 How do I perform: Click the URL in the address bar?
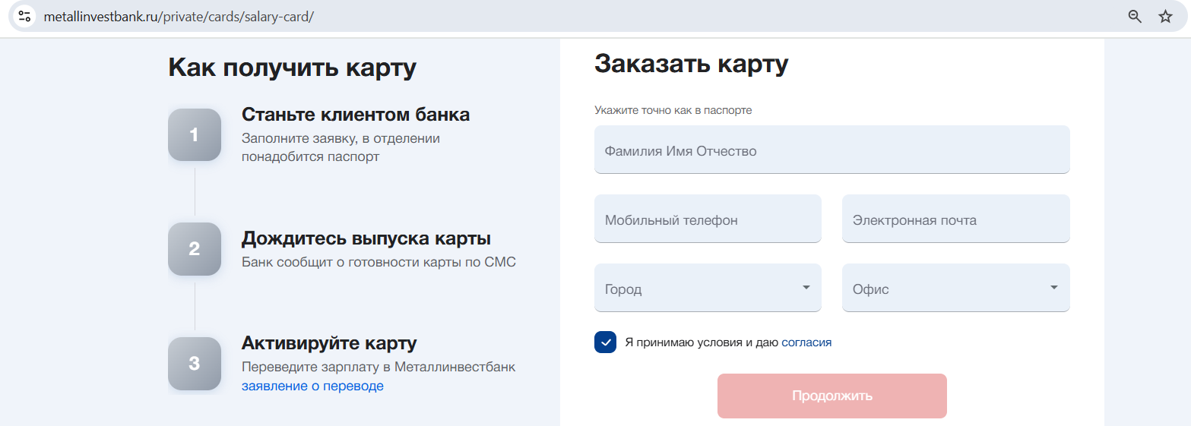[x=179, y=17]
